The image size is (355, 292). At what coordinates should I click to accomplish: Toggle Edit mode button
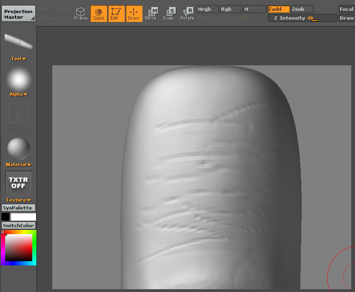(116, 14)
